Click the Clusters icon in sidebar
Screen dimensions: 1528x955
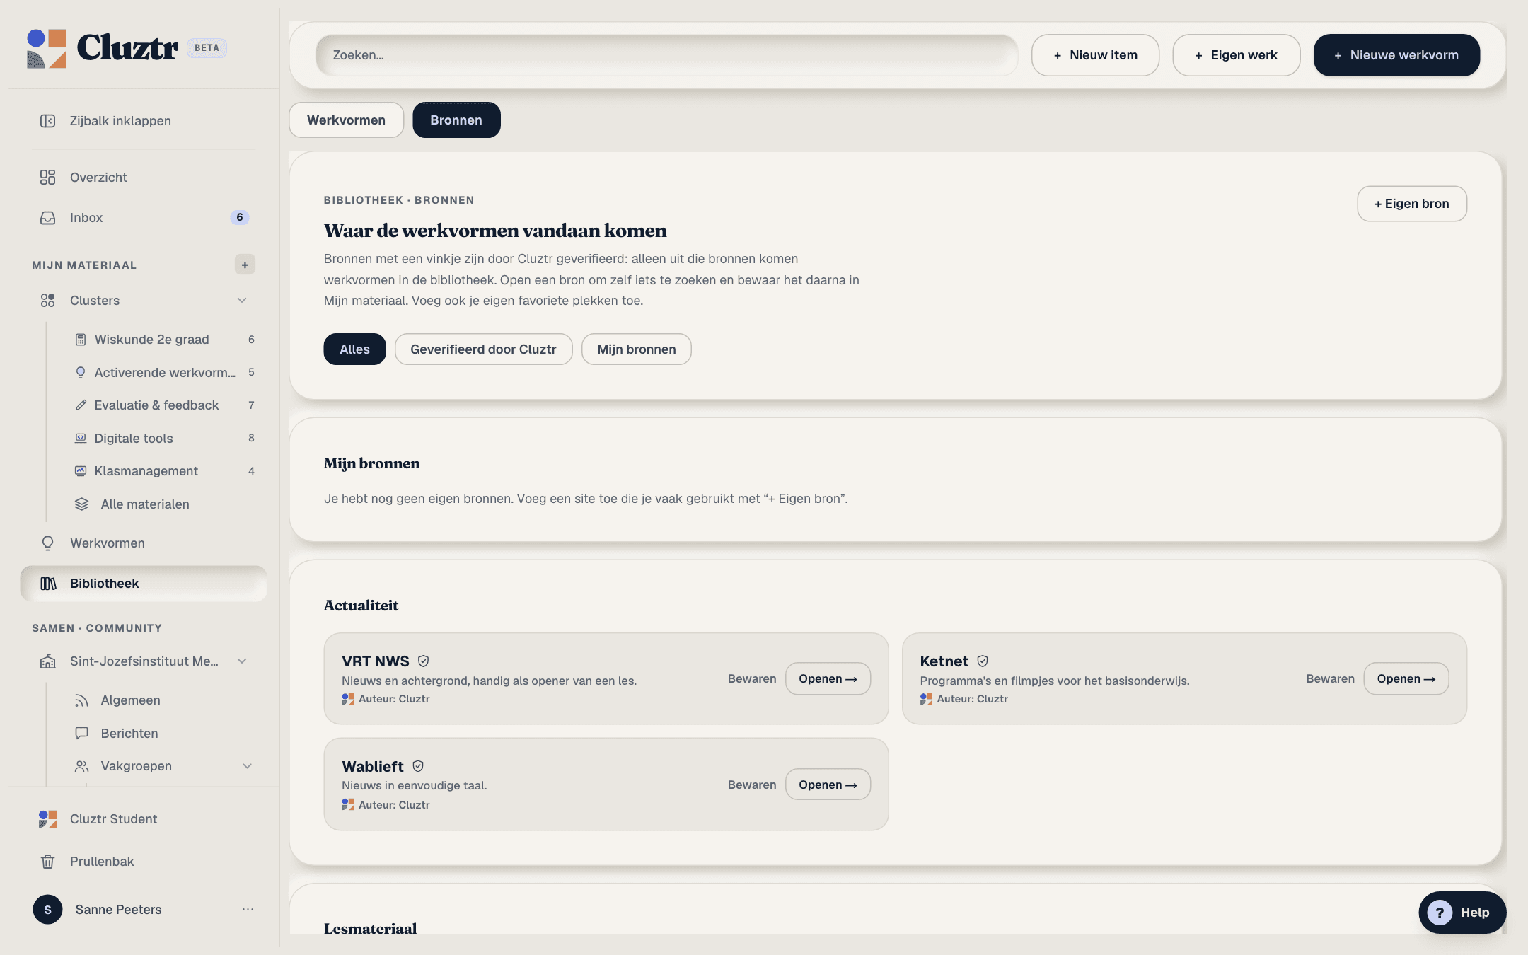[x=47, y=301]
